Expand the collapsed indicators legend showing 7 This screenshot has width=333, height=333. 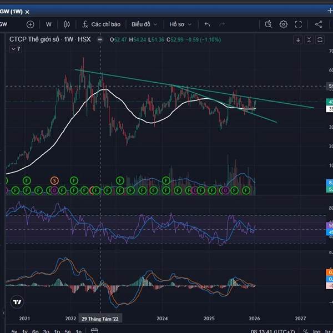click(x=16, y=49)
